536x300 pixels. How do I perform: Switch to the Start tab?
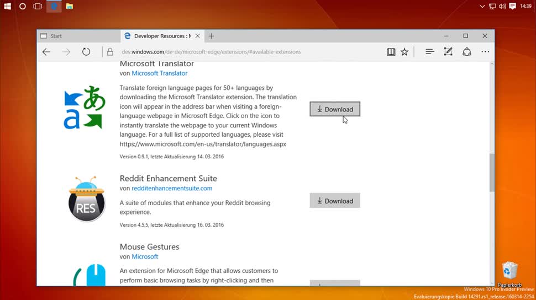78,36
